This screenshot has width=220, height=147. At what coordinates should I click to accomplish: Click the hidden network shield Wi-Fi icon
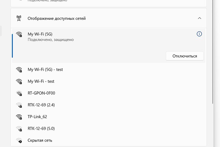click(x=19, y=140)
